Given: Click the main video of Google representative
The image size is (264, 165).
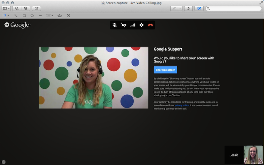Looking at the screenshot, I should coord(94,78).
